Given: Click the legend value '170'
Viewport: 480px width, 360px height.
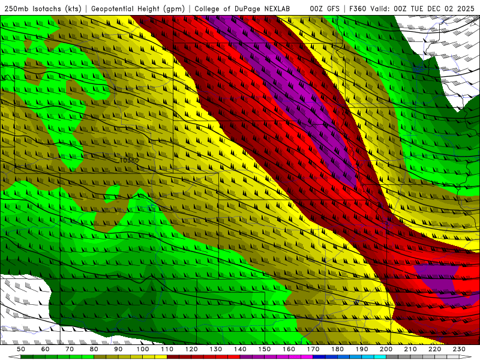Looking at the screenshot, I should click(313, 349).
